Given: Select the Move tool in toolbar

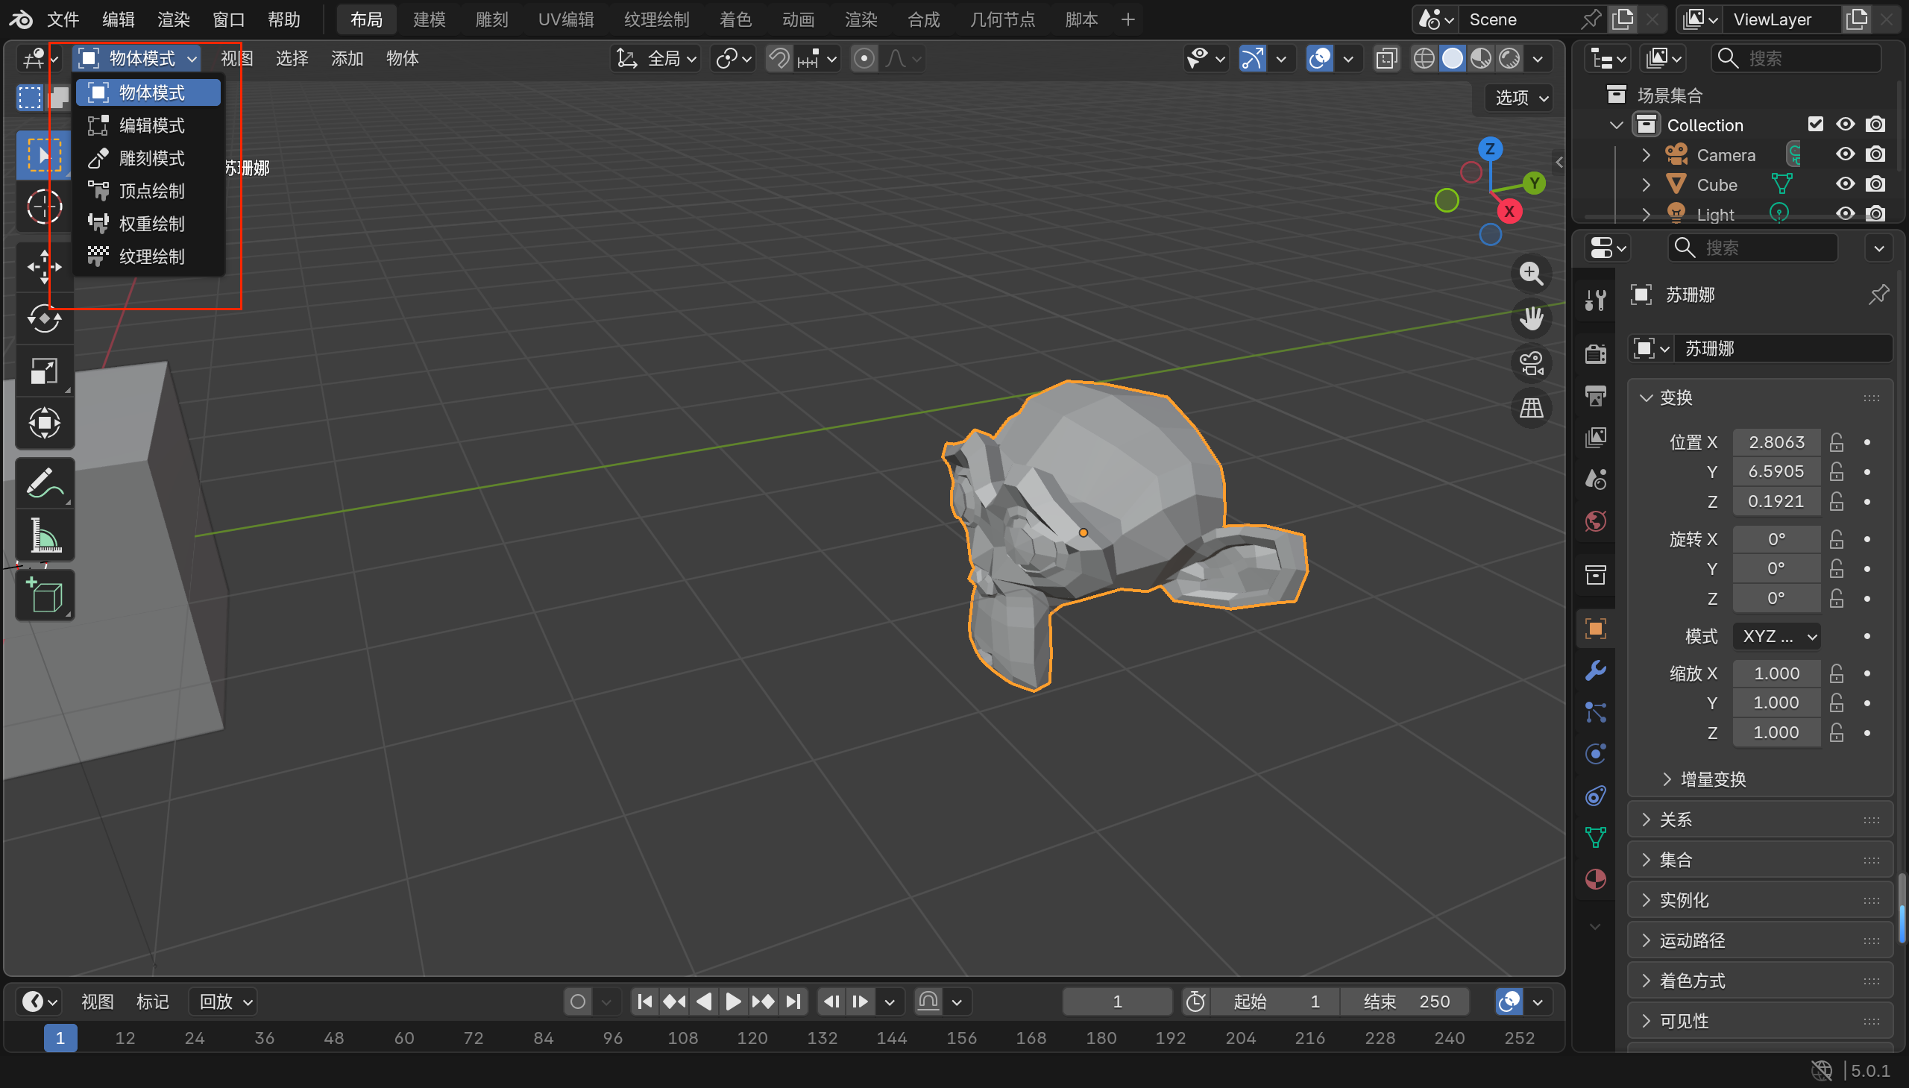Looking at the screenshot, I should tap(44, 267).
